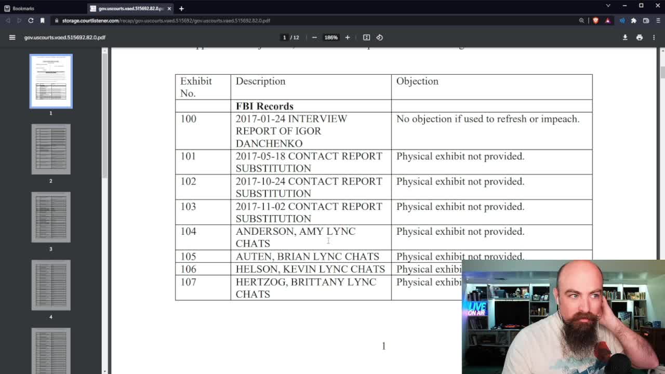Reload the current page
This screenshot has height=374, width=665.
point(31,21)
